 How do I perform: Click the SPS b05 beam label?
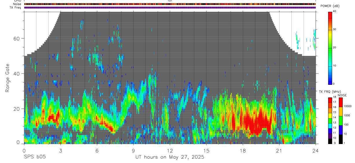[35, 157]
